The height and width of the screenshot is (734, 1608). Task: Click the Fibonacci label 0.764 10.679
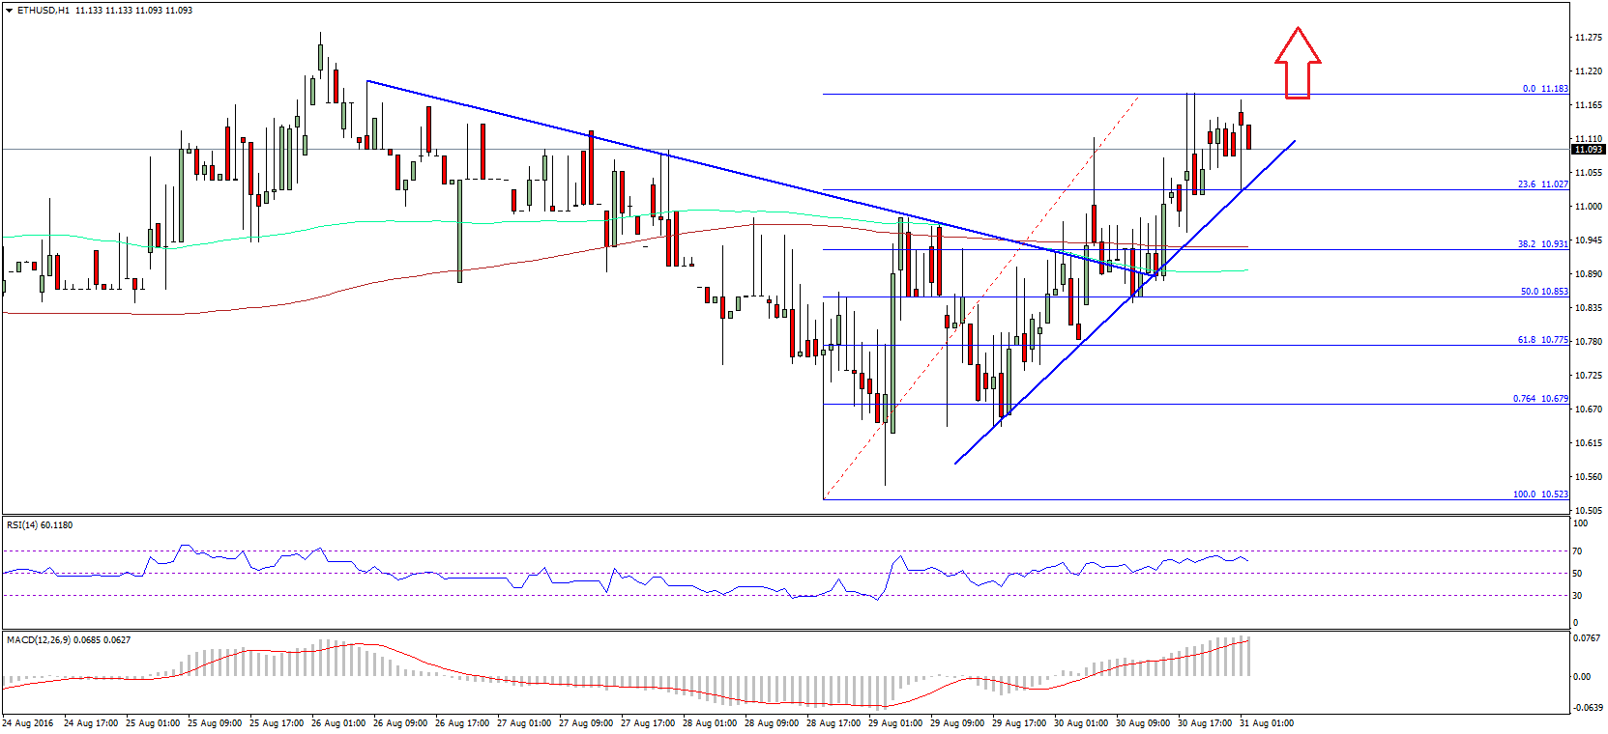pos(1540,399)
